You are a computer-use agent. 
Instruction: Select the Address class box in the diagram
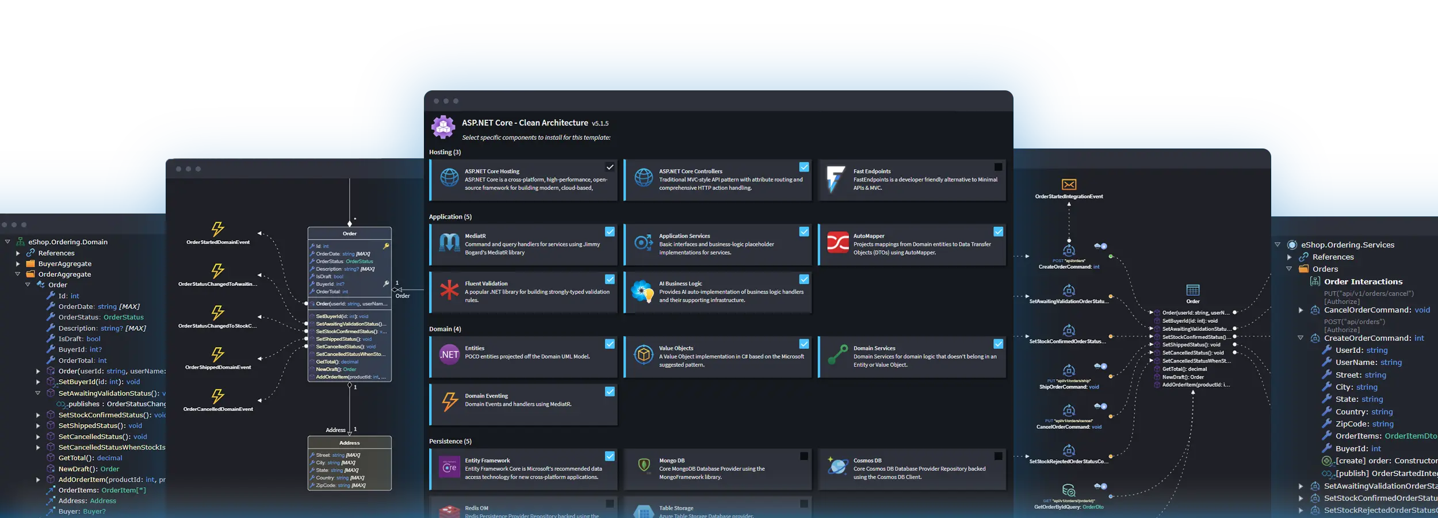[350, 443]
